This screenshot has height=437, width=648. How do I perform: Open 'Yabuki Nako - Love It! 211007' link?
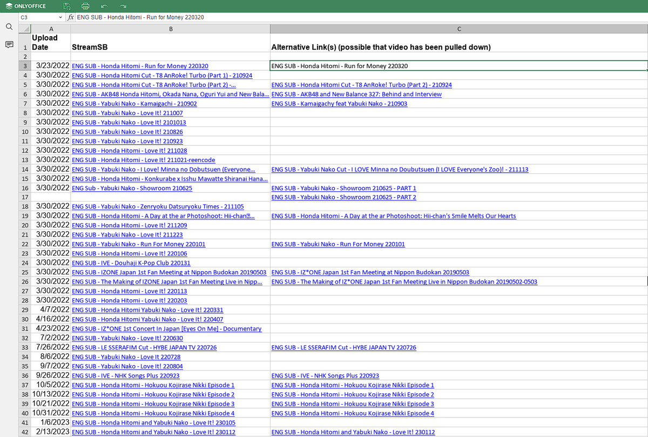click(x=127, y=113)
